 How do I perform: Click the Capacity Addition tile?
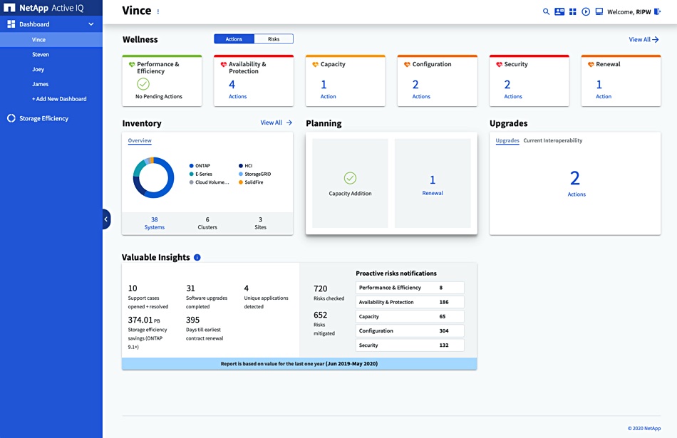pyautogui.click(x=350, y=183)
